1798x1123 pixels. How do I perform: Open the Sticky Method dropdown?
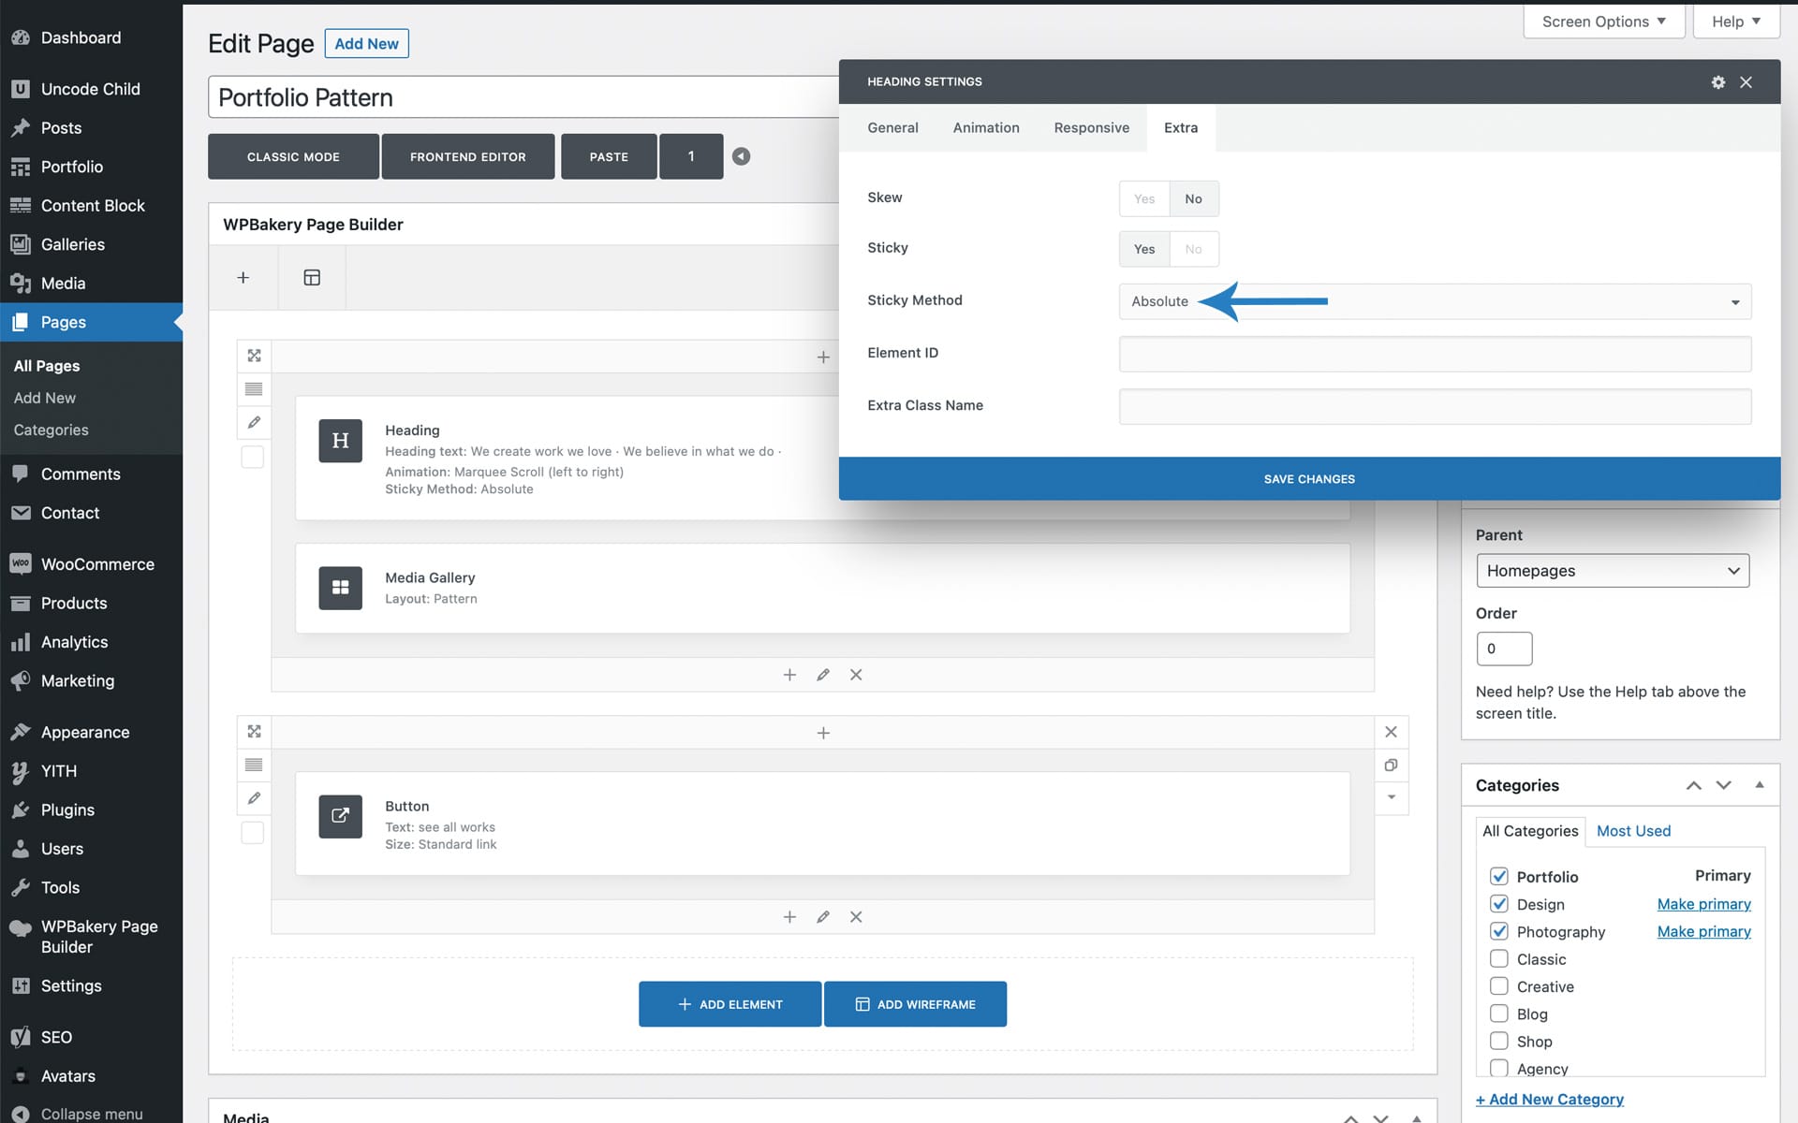coord(1434,301)
